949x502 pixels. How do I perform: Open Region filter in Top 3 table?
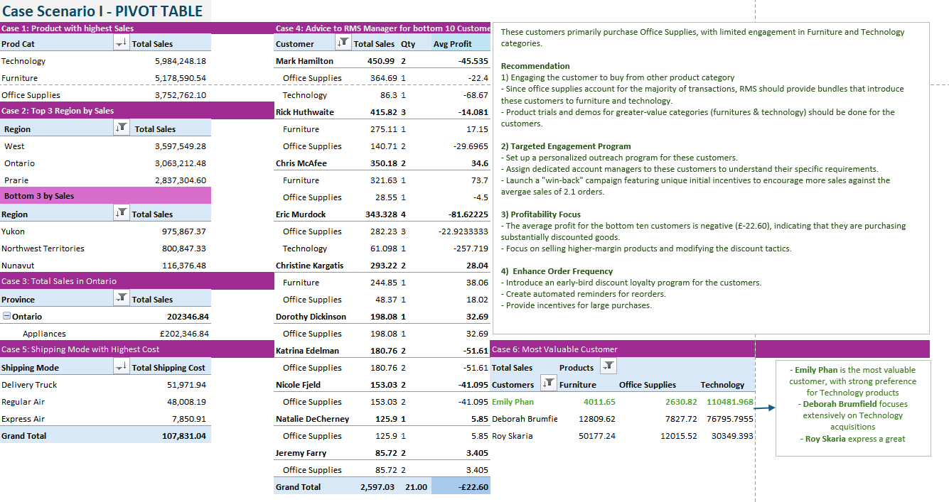pos(122,129)
